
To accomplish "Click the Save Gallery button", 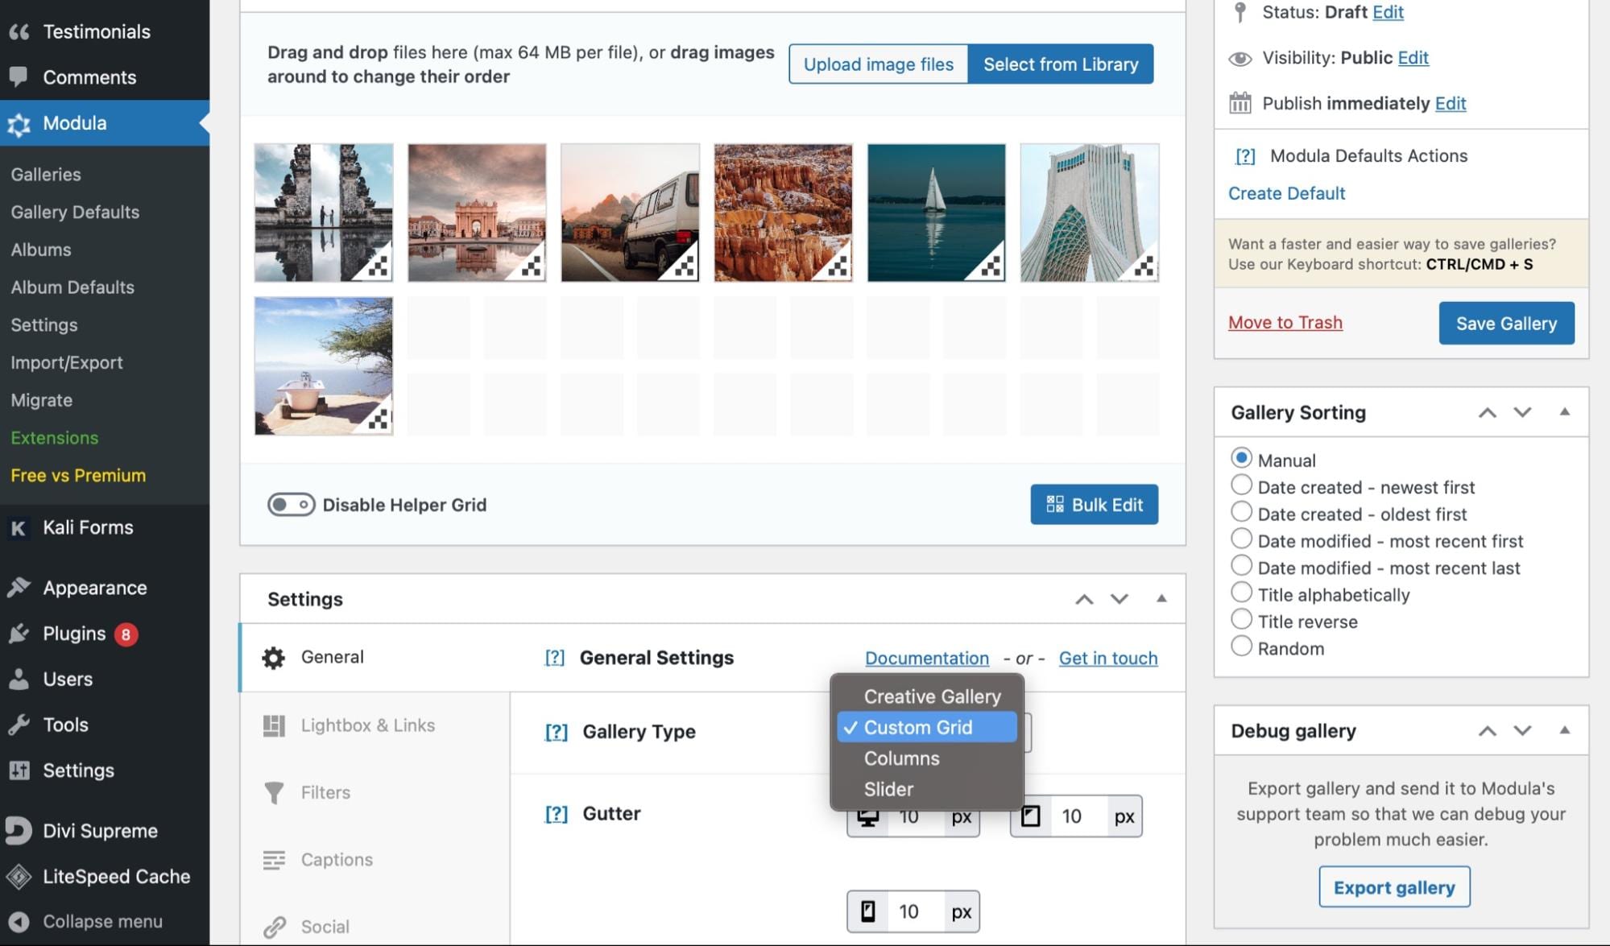I will pos(1505,323).
